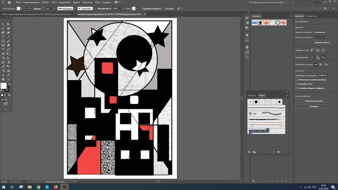This screenshot has height=190, width=338.
Task: Click the Home icon beside Ai logo
Action: pos(10,2)
